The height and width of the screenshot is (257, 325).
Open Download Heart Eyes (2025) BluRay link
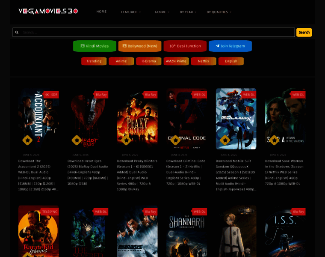pyautogui.click(x=88, y=172)
